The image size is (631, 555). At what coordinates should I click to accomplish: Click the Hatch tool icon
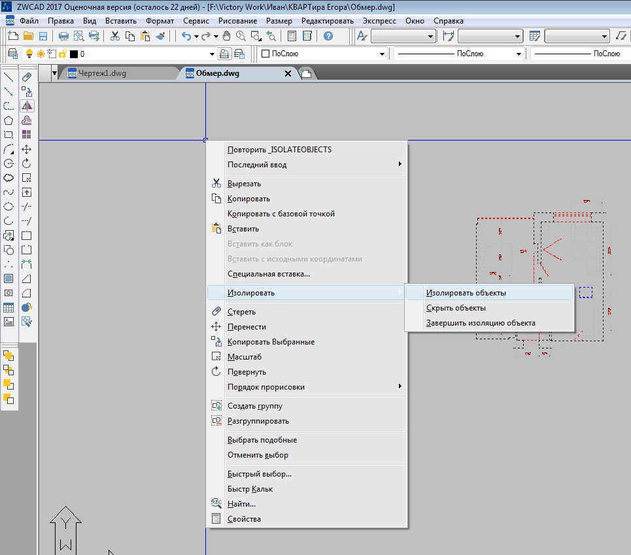9,278
